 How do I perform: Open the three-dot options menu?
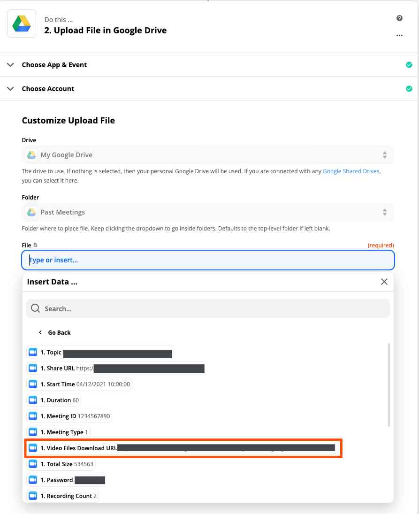tap(399, 35)
